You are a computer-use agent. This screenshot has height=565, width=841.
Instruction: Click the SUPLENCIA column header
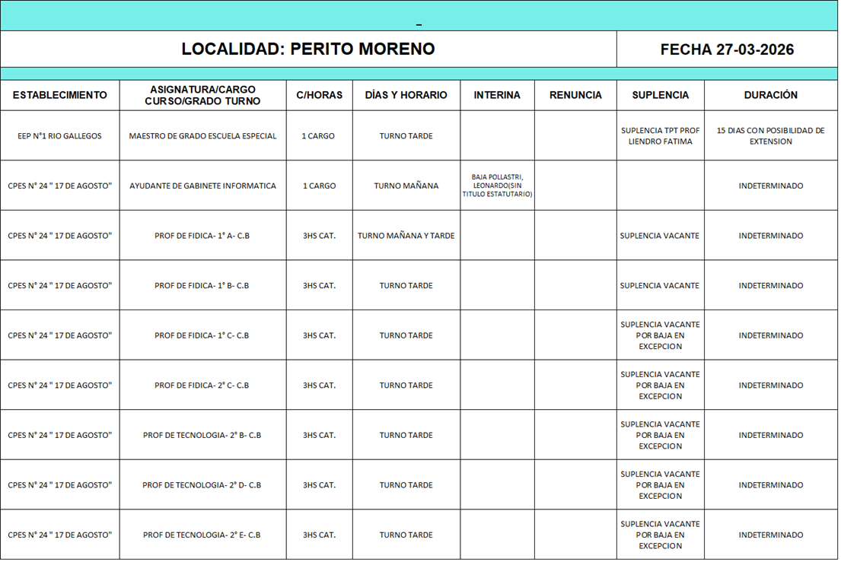(660, 95)
